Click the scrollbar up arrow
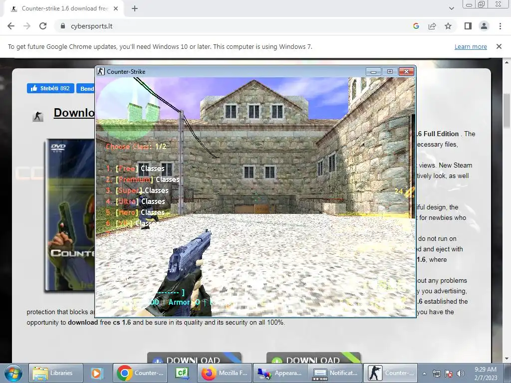Screen dimensions: 511x383 [507, 62]
